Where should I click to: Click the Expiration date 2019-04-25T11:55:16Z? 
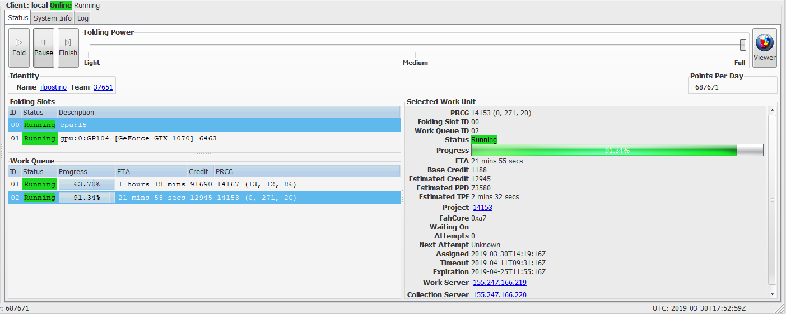pos(508,272)
